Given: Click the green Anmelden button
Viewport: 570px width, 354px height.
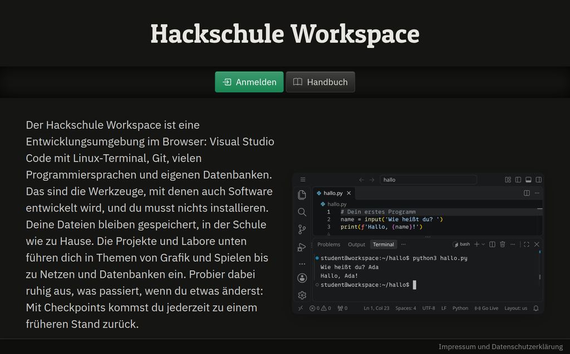Looking at the screenshot, I should click(249, 82).
